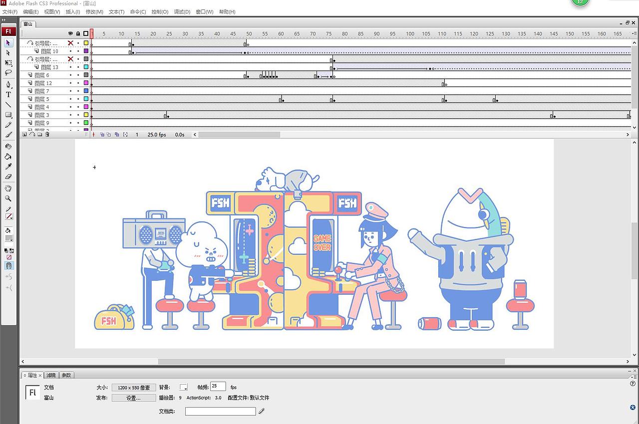
Task: Select the 图层 13 layer row
Action: [55, 67]
